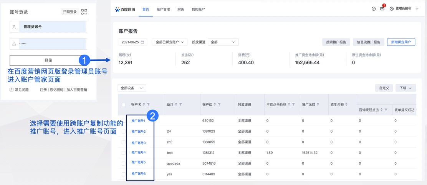Click filter icon beside 平均点击价格
The width and height of the screenshot is (427, 185).
coord(293,105)
